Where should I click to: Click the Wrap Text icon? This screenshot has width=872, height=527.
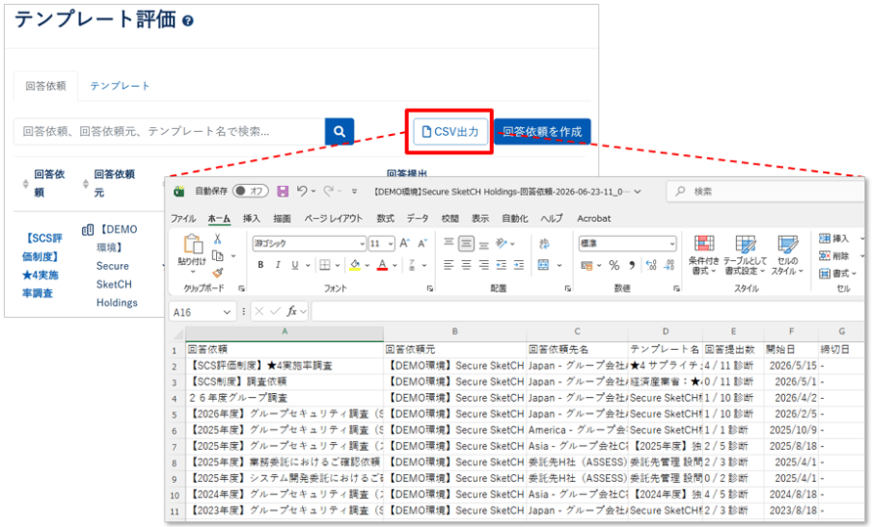pyautogui.click(x=544, y=243)
